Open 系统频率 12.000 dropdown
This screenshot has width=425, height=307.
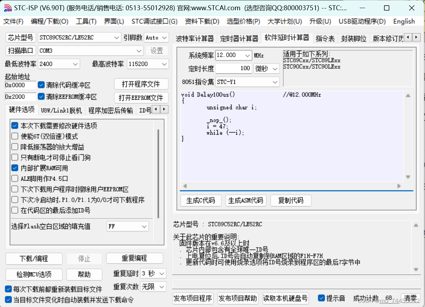tap(233, 55)
